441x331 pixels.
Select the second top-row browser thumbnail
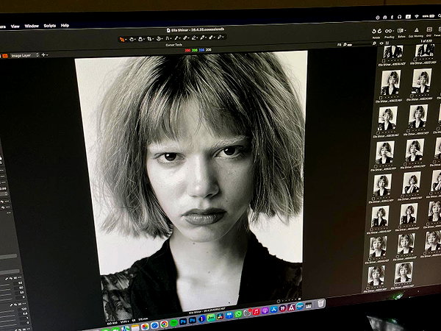click(425, 51)
